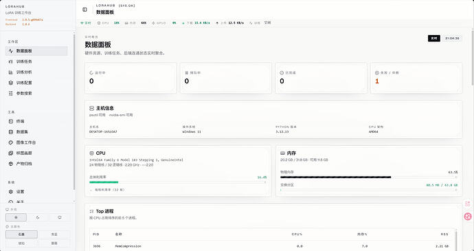Click the download arrow icon in status bar
The width and height of the screenshot is (474, 251).
(183, 23)
